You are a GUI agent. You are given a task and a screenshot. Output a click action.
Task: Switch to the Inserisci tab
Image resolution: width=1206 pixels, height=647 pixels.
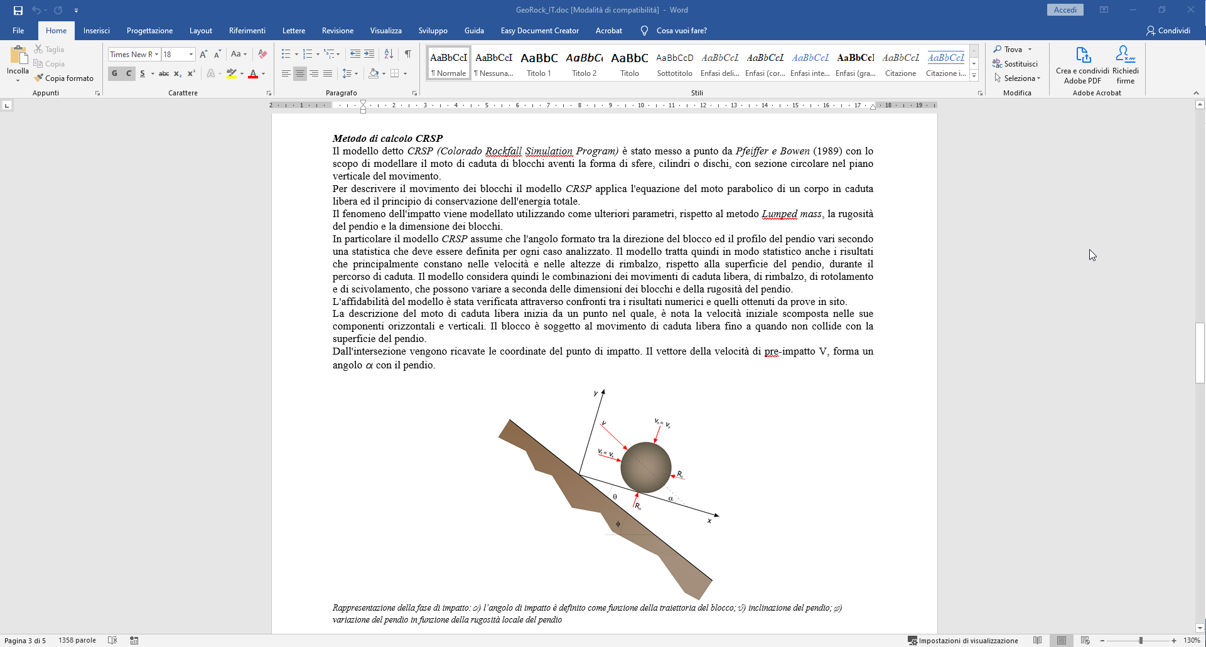(97, 31)
